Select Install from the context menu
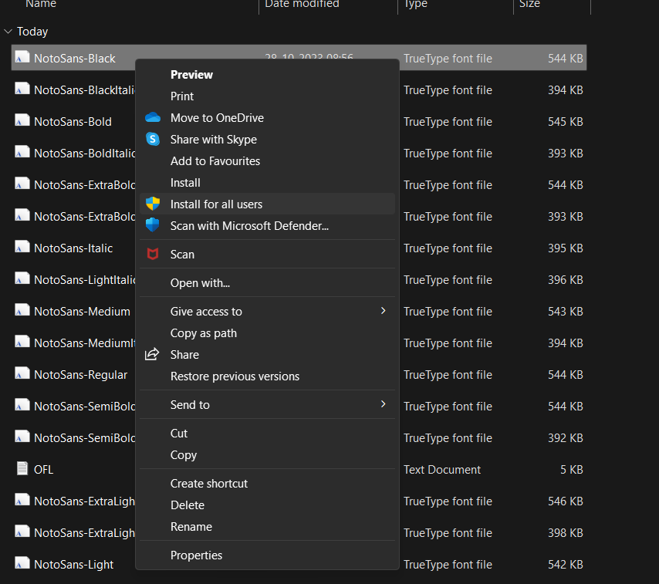Screen dimensions: 659x584 click(185, 183)
